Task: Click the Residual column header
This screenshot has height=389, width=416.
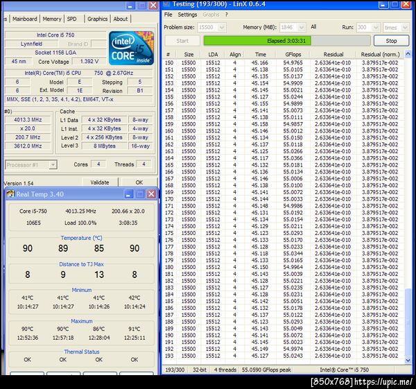Action: (x=333, y=54)
